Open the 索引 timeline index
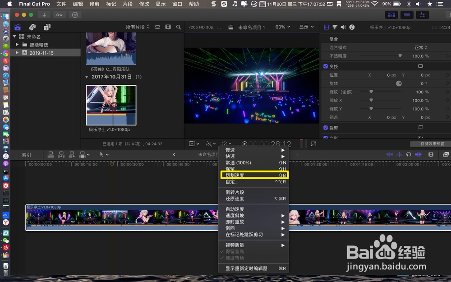This screenshot has width=451, height=282. 27,155
